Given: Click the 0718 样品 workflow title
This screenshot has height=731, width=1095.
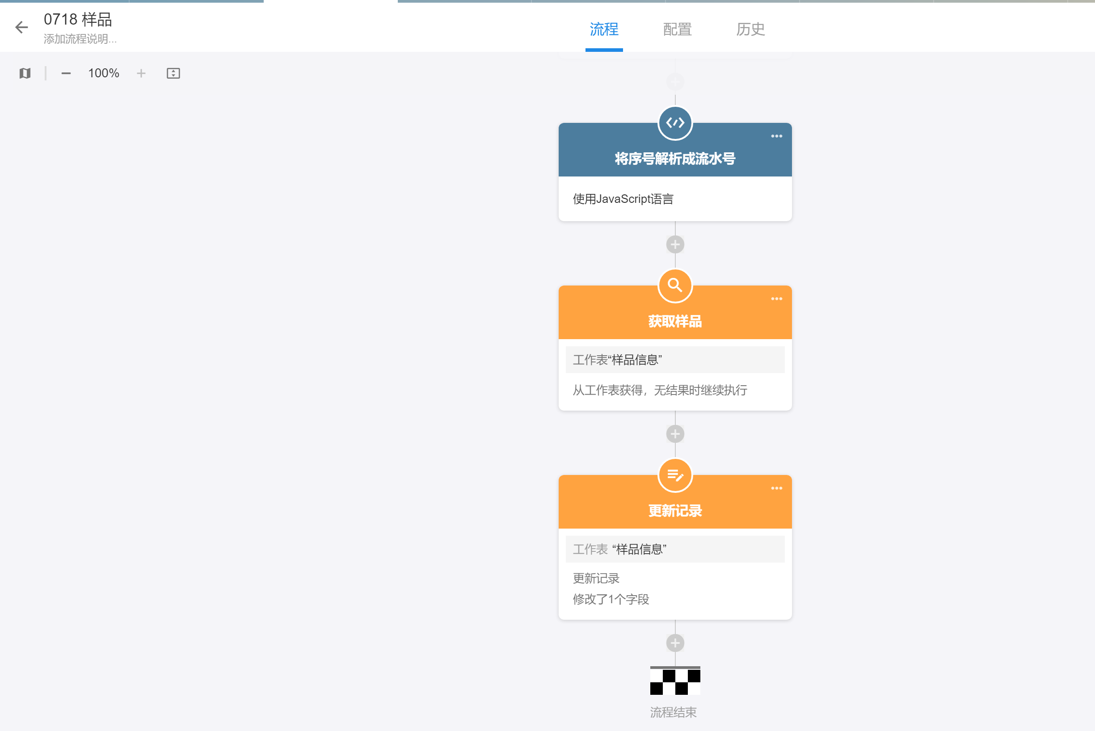Looking at the screenshot, I should pyautogui.click(x=78, y=19).
